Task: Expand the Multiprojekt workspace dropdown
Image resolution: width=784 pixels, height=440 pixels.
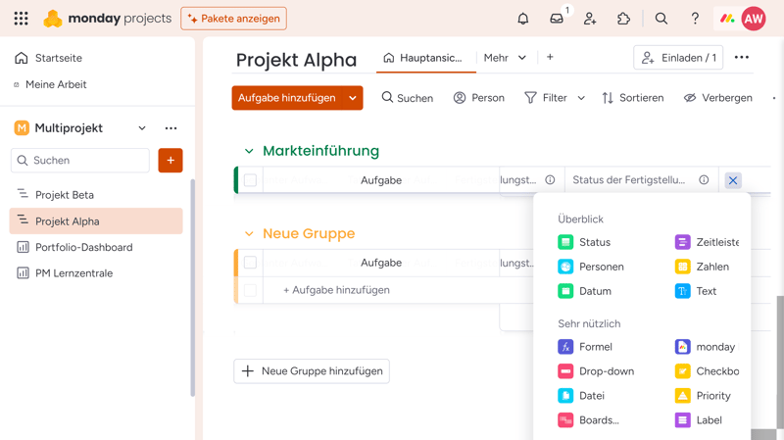Action: (142, 128)
